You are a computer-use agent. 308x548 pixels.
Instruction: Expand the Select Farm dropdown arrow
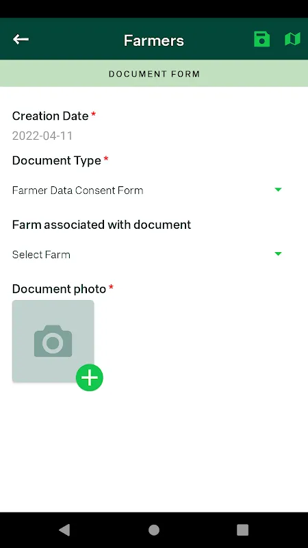point(278,253)
